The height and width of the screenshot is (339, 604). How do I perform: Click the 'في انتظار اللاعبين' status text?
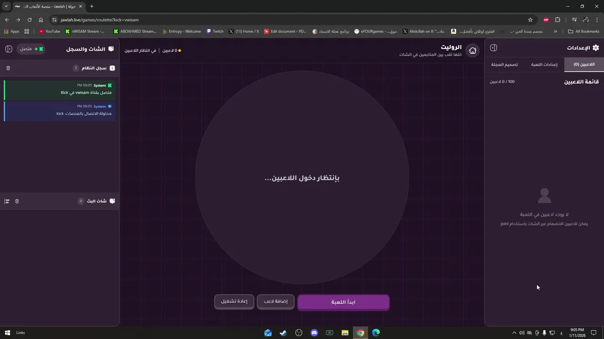point(140,50)
